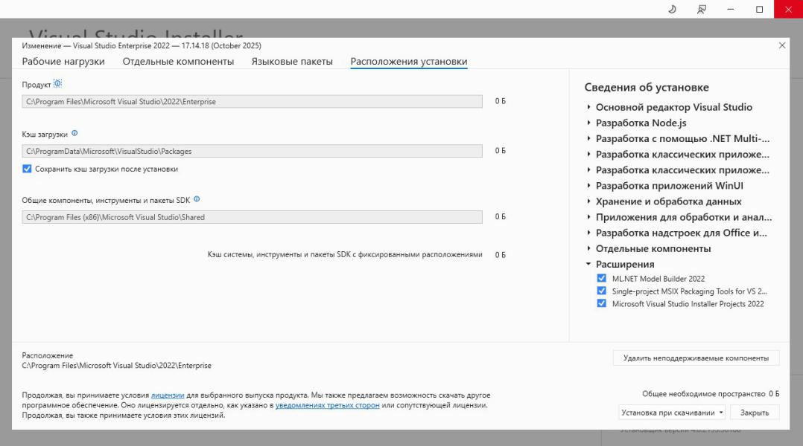Switch to Рабочие нагрузки tab
The image size is (803, 446).
[x=63, y=61]
